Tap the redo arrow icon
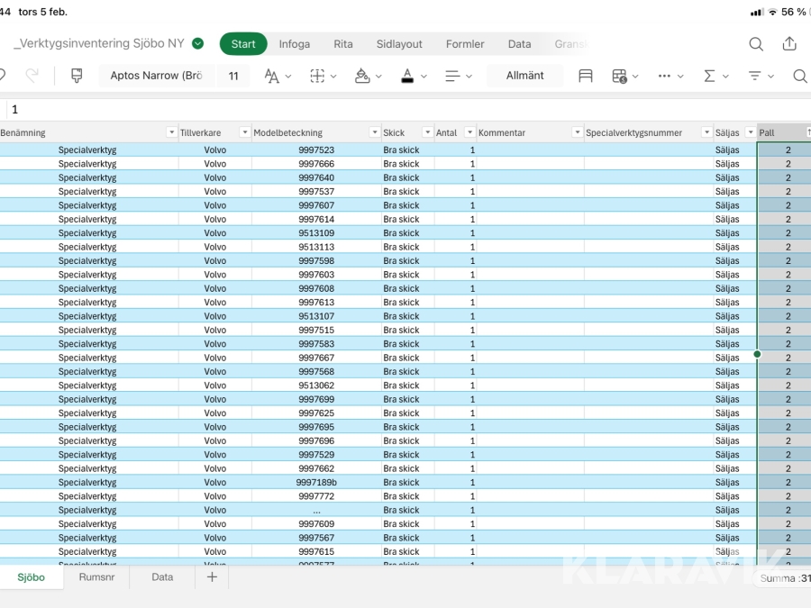 click(x=32, y=76)
